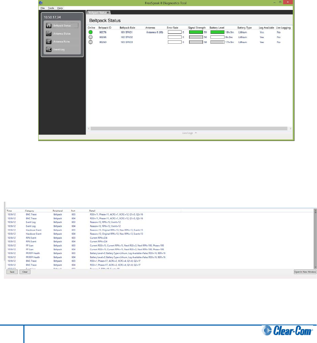Open the Antenna Status sidebar icon
This screenshot has width=317, height=343.
click(x=49, y=33)
